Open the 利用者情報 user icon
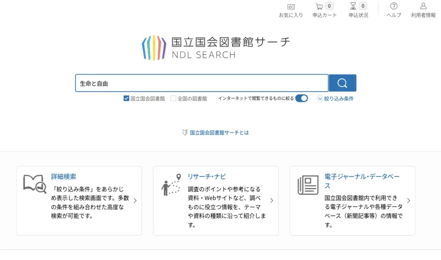This screenshot has height=260, width=441. (423, 6)
